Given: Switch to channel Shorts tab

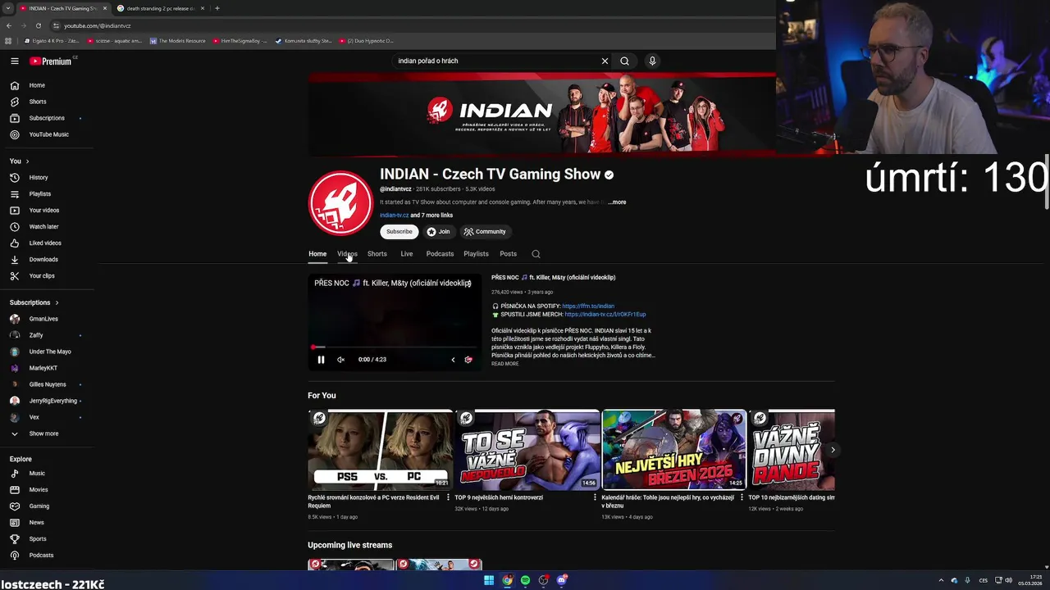Looking at the screenshot, I should [x=377, y=254].
